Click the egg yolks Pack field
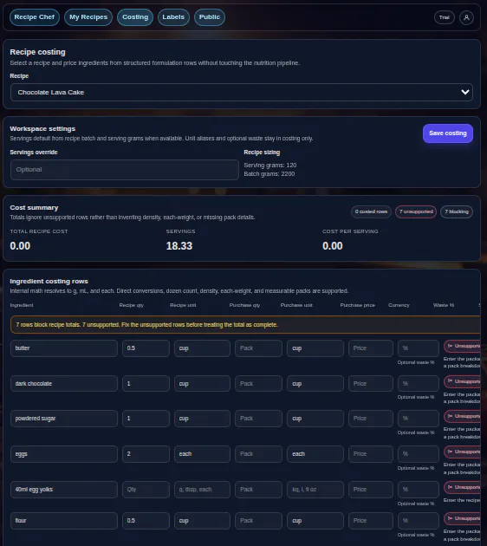Image resolution: width=487 pixels, height=546 pixels. pos(258,490)
